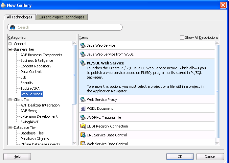
Task: Open the All Technologies tab
Action: [x=20, y=17]
